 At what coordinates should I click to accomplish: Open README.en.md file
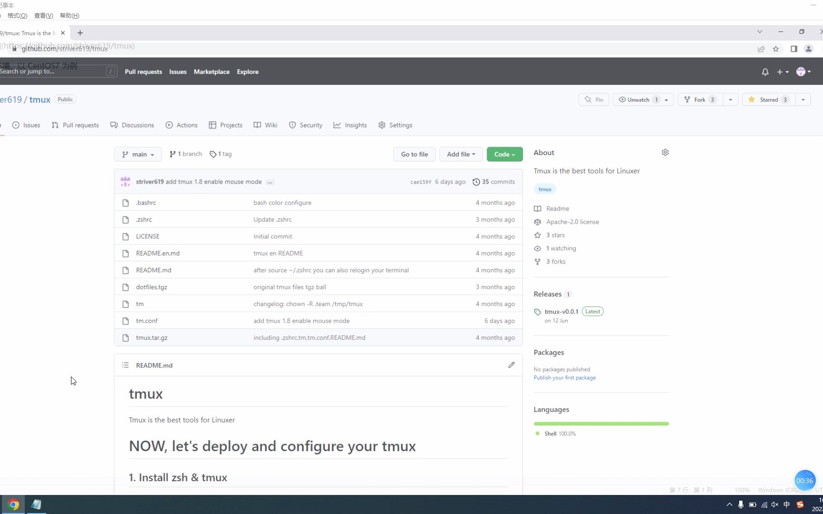[x=158, y=253]
